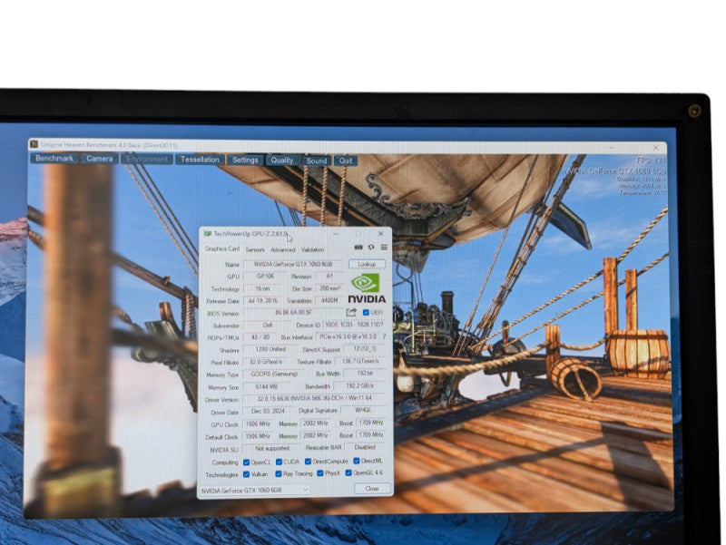Click the FPS counter in Heaven

[651, 161]
